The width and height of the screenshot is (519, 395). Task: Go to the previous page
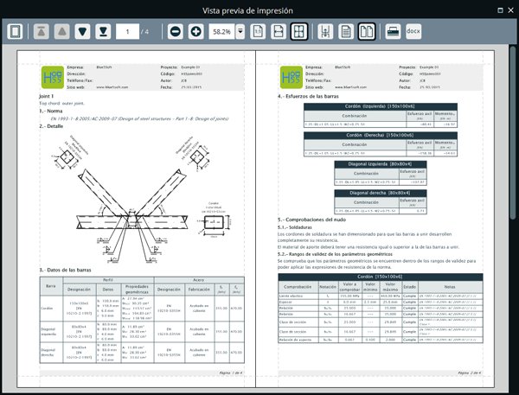62,31
